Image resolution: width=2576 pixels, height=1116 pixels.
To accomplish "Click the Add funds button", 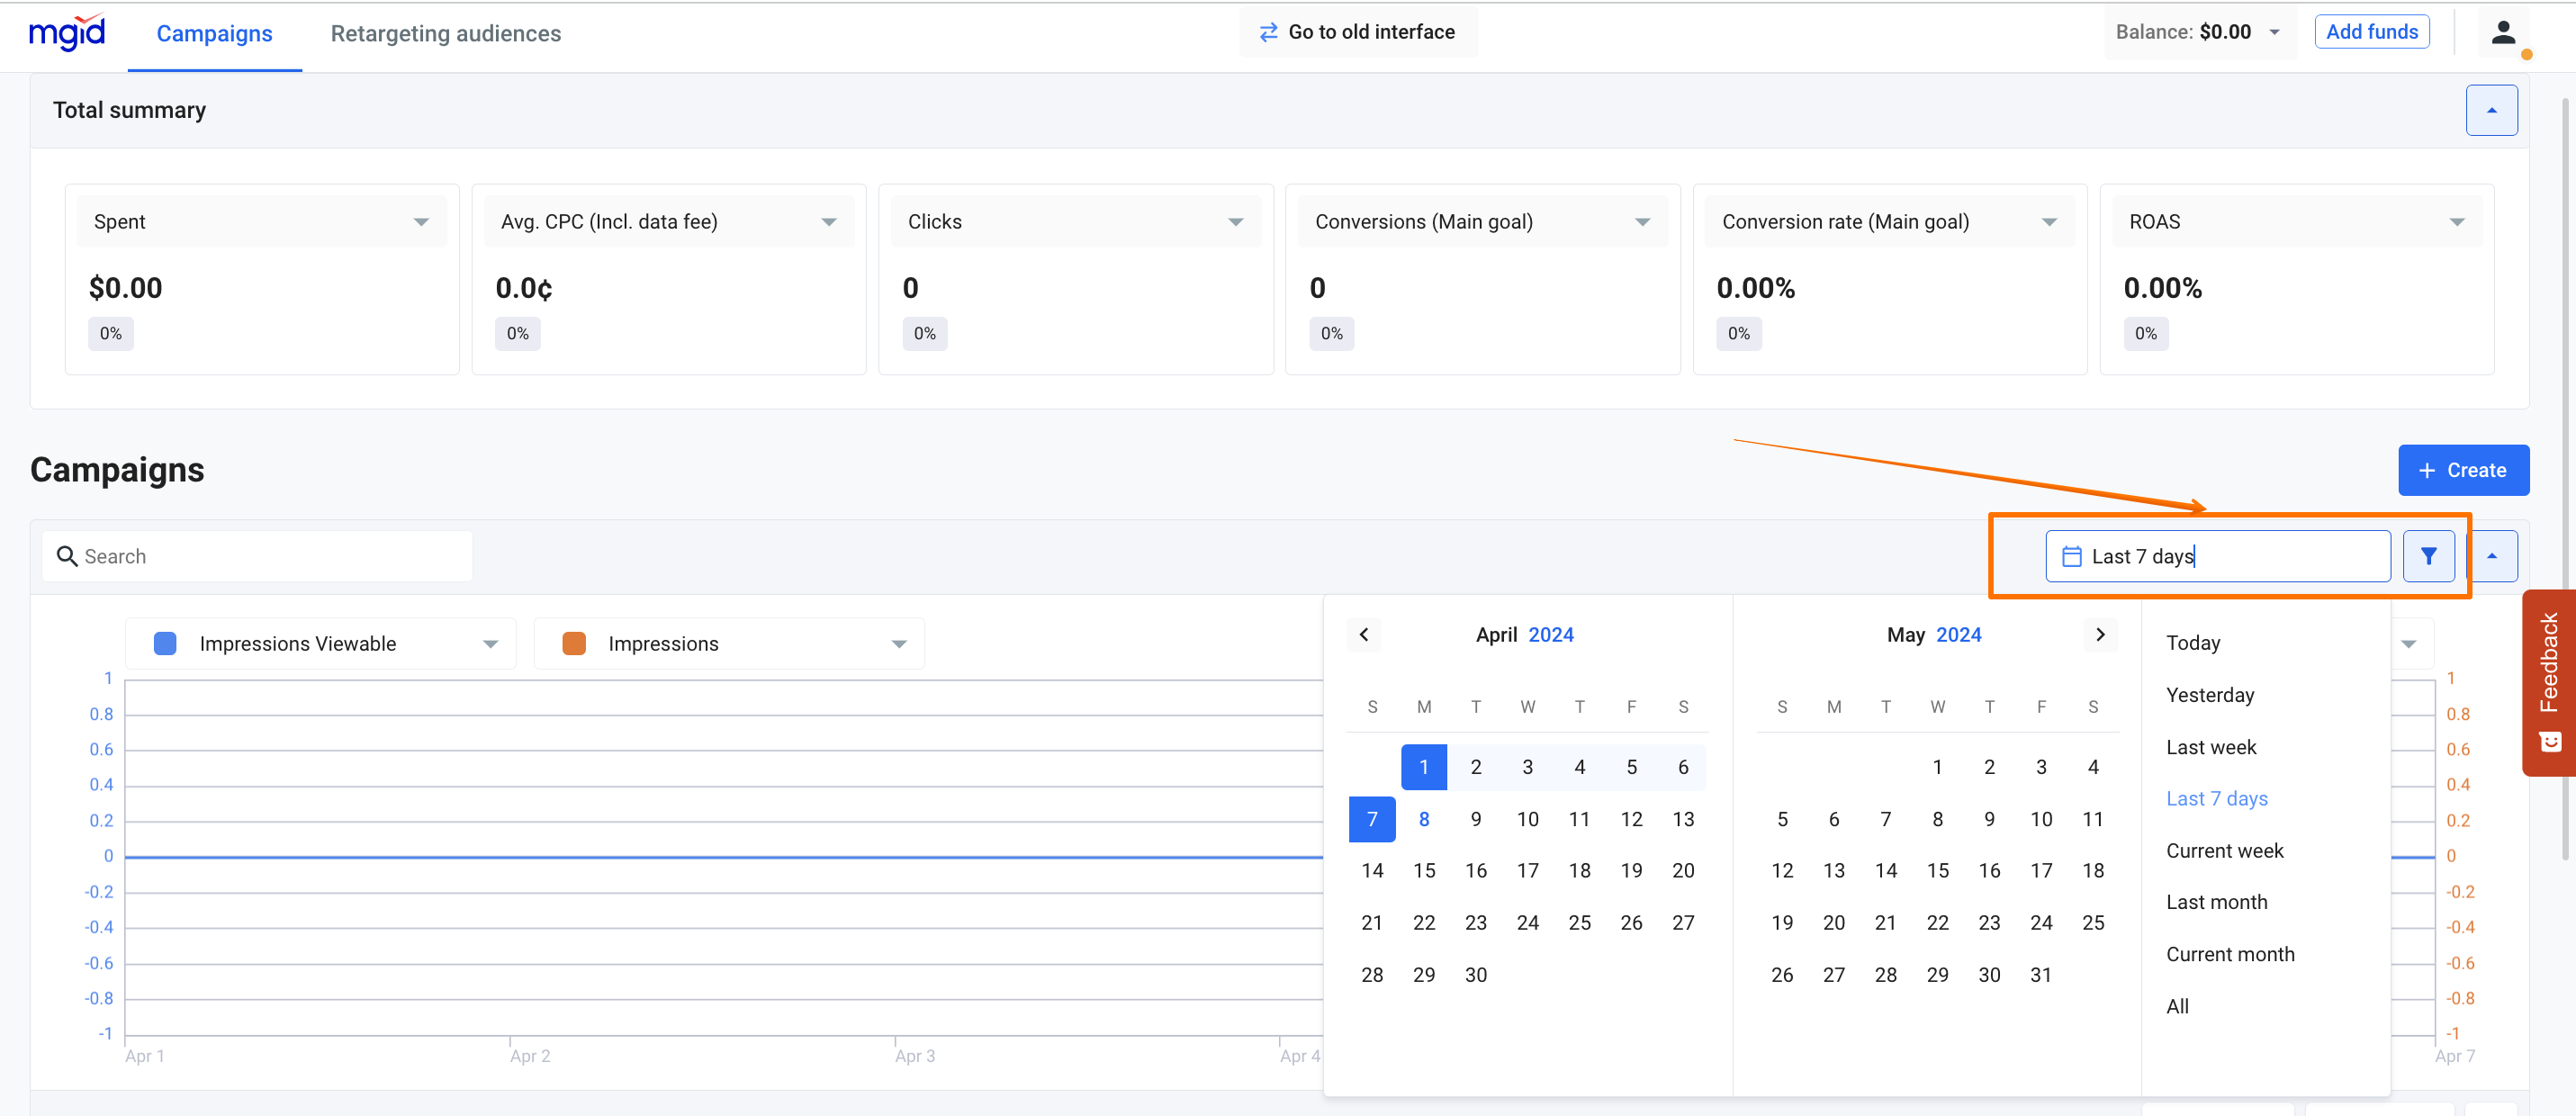I will [2371, 32].
